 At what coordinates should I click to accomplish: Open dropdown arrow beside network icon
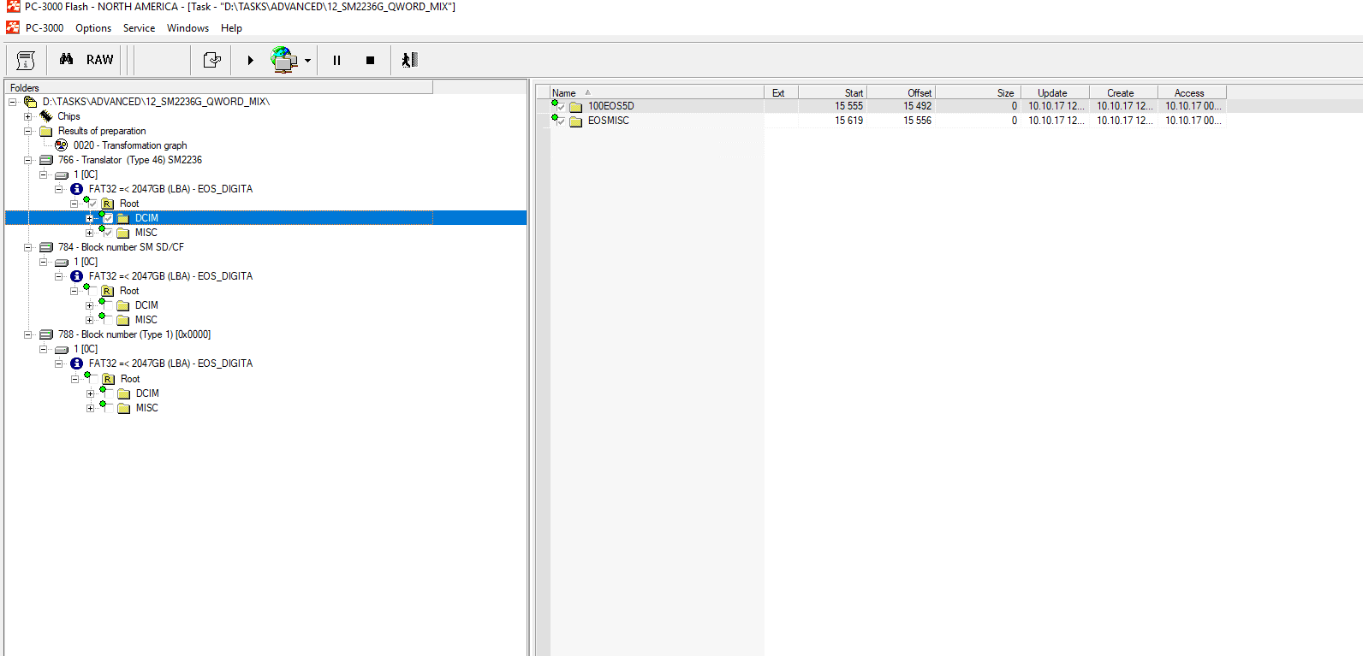point(307,61)
